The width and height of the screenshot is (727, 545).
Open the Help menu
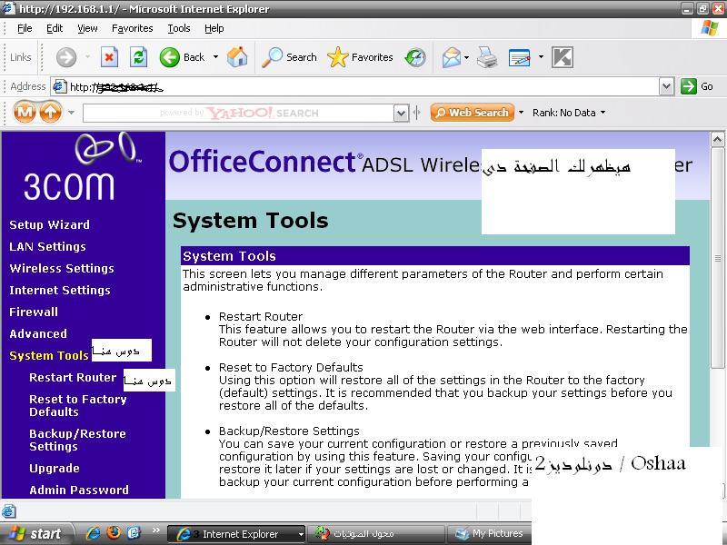214,29
